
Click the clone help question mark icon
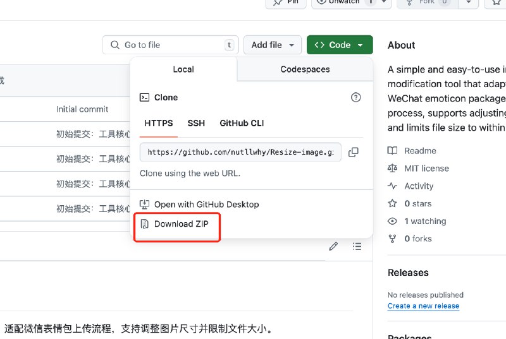click(x=355, y=97)
